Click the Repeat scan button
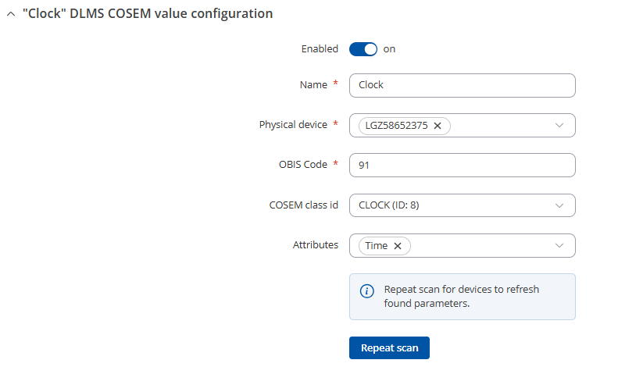This screenshot has height=367, width=618. [x=389, y=347]
